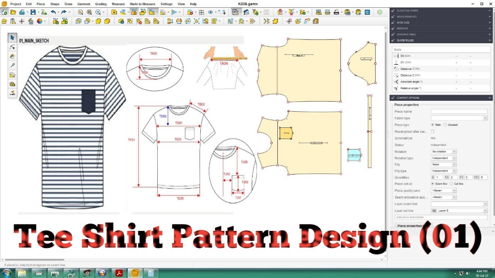
Task: Select the Seam line radio button
Action: click(432, 184)
